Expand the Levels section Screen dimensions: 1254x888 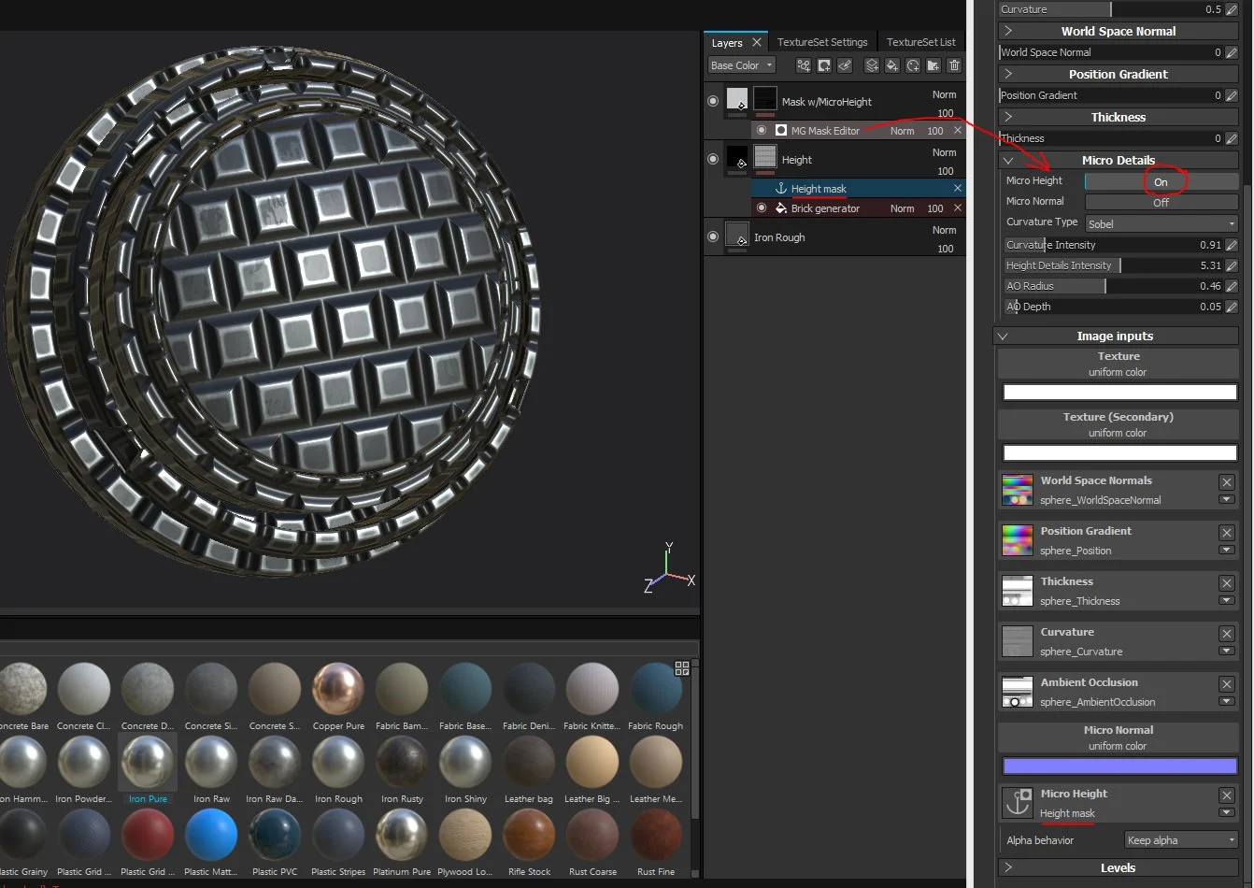1119,867
